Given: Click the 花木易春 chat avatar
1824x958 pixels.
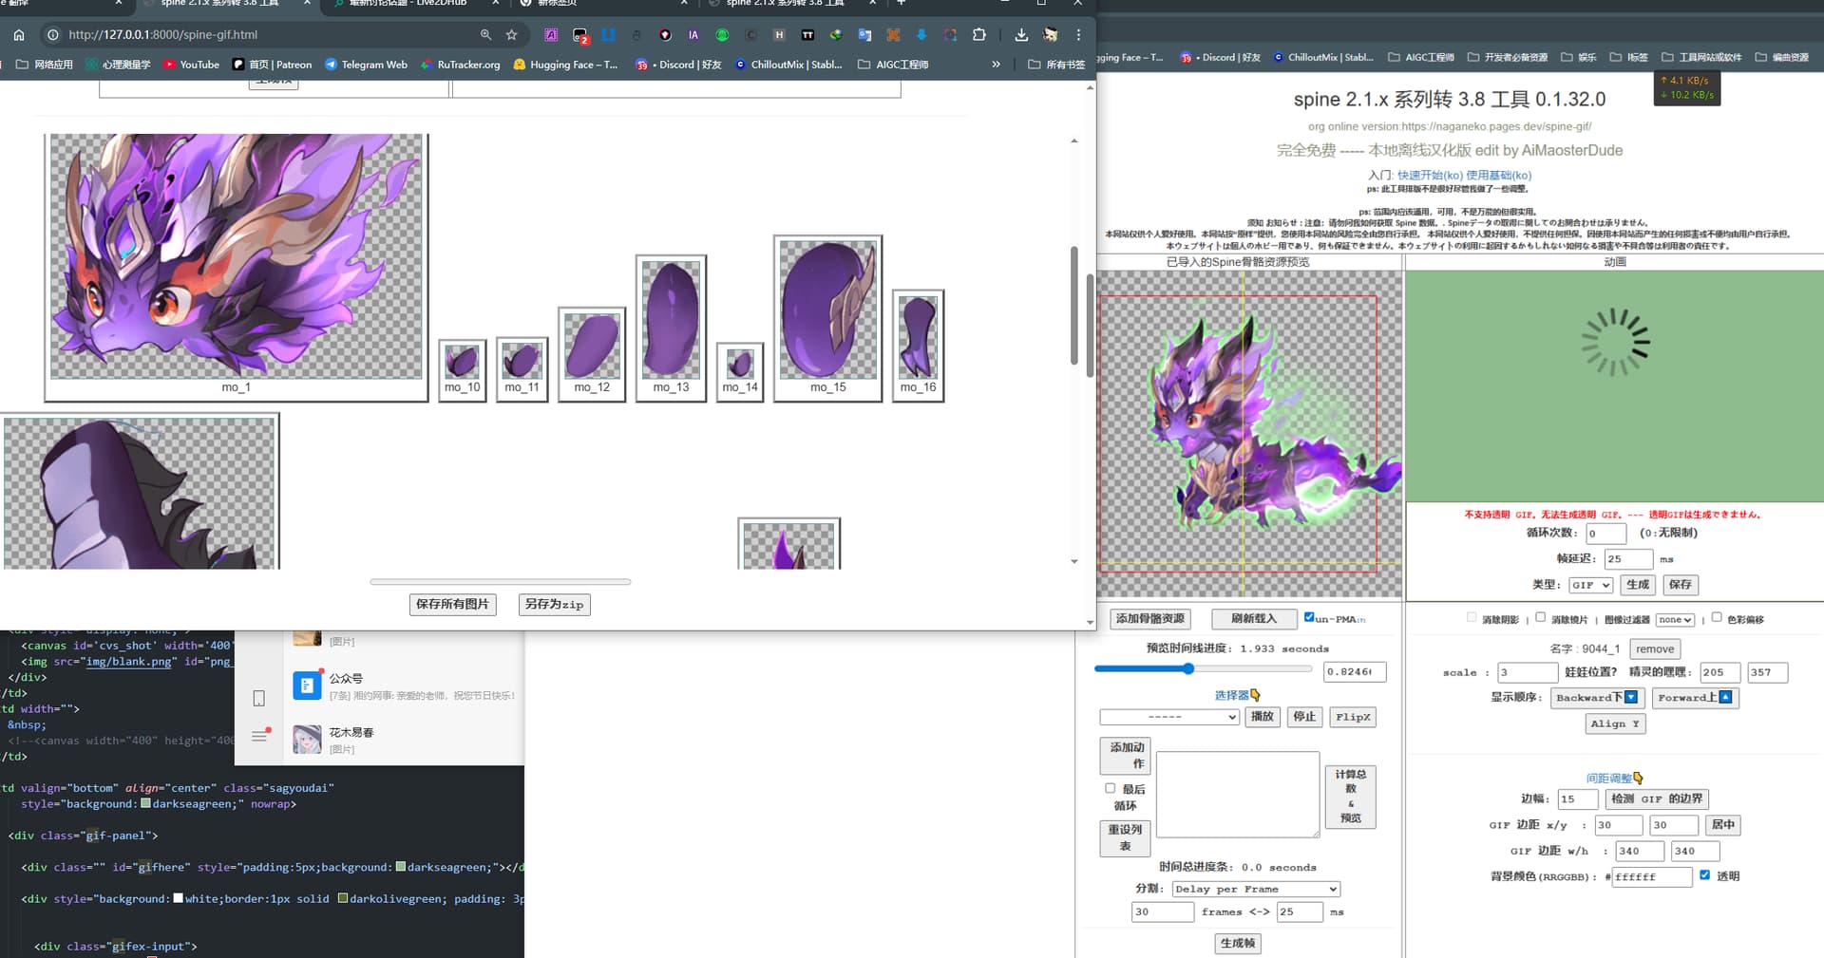Looking at the screenshot, I should pos(307,740).
